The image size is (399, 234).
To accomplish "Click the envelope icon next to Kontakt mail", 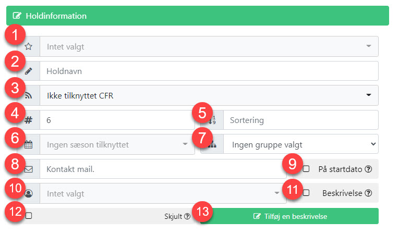I will [29, 169].
